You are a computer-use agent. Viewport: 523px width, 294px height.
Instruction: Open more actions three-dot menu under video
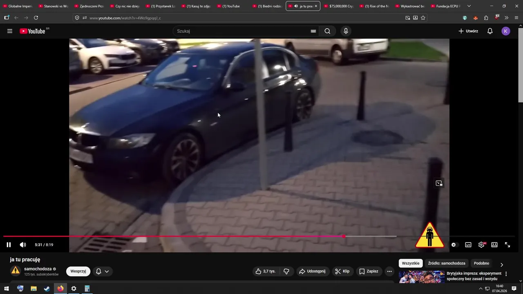389,271
